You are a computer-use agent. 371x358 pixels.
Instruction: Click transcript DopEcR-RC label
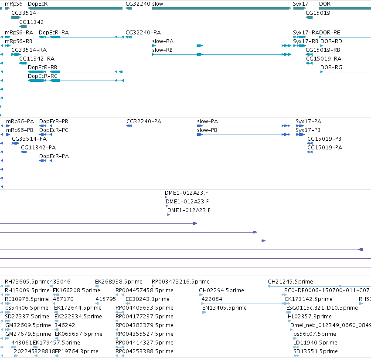coord(43,76)
